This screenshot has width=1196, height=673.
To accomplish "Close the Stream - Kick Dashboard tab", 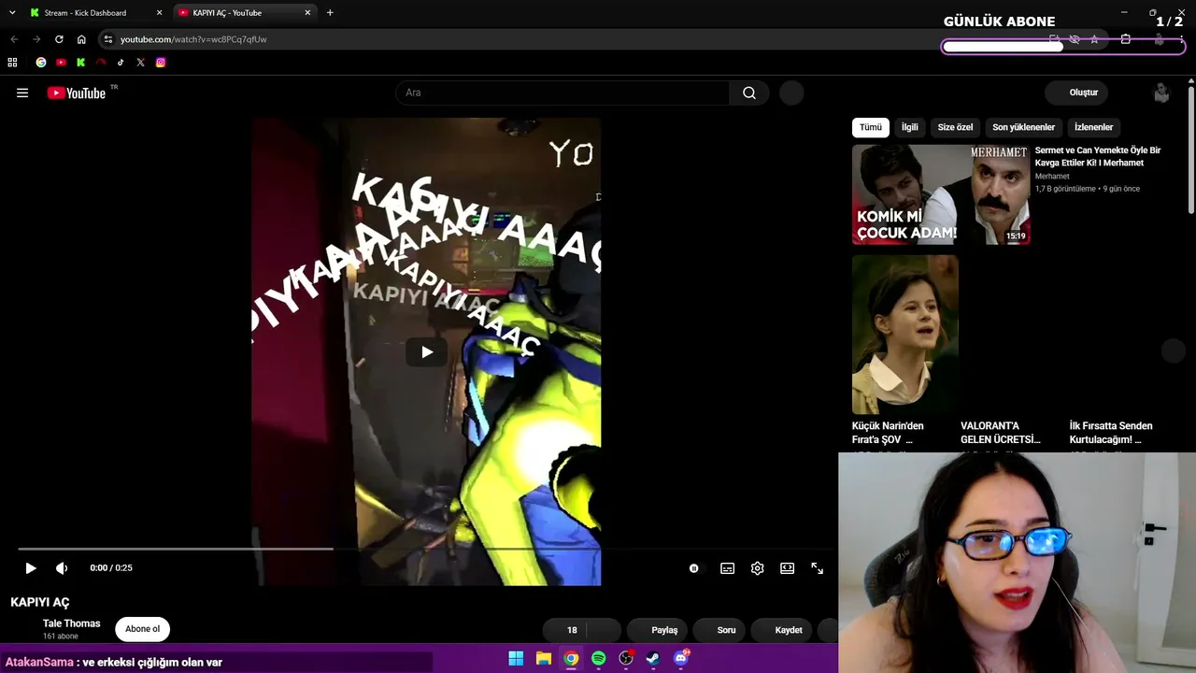I will click(x=159, y=13).
